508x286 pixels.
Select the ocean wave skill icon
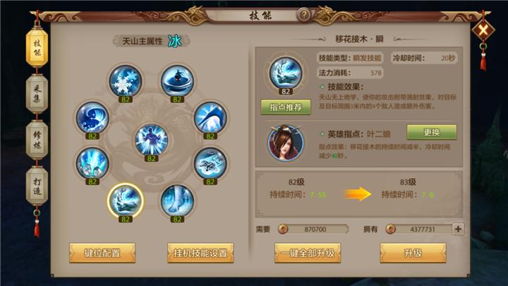92,117
